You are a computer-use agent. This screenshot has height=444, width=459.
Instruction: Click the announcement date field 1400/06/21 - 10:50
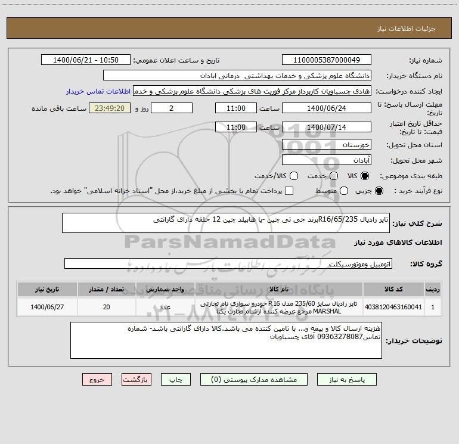coord(86,60)
